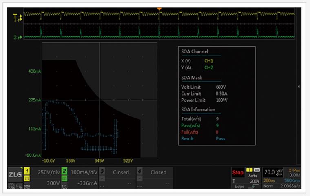310x196 pixels.
Task: Select the yellow channel 1 indicator
Action: click(26, 172)
